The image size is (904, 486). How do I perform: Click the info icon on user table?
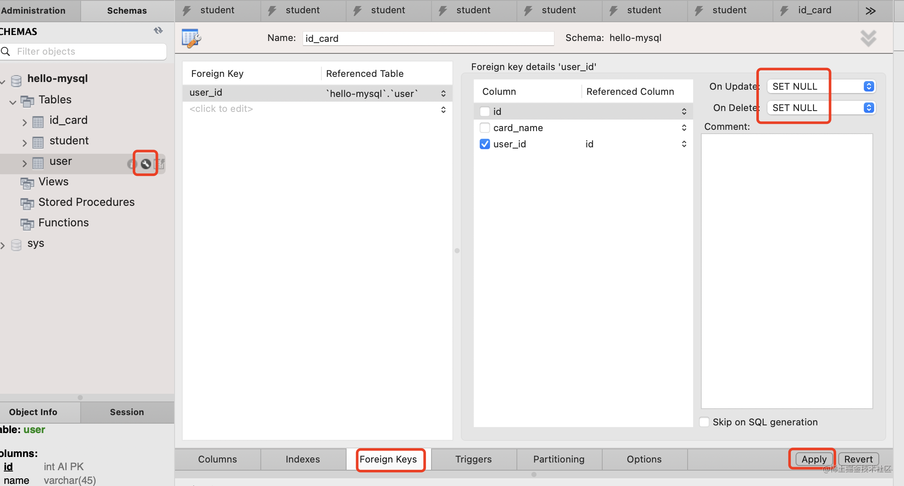click(132, 164)
